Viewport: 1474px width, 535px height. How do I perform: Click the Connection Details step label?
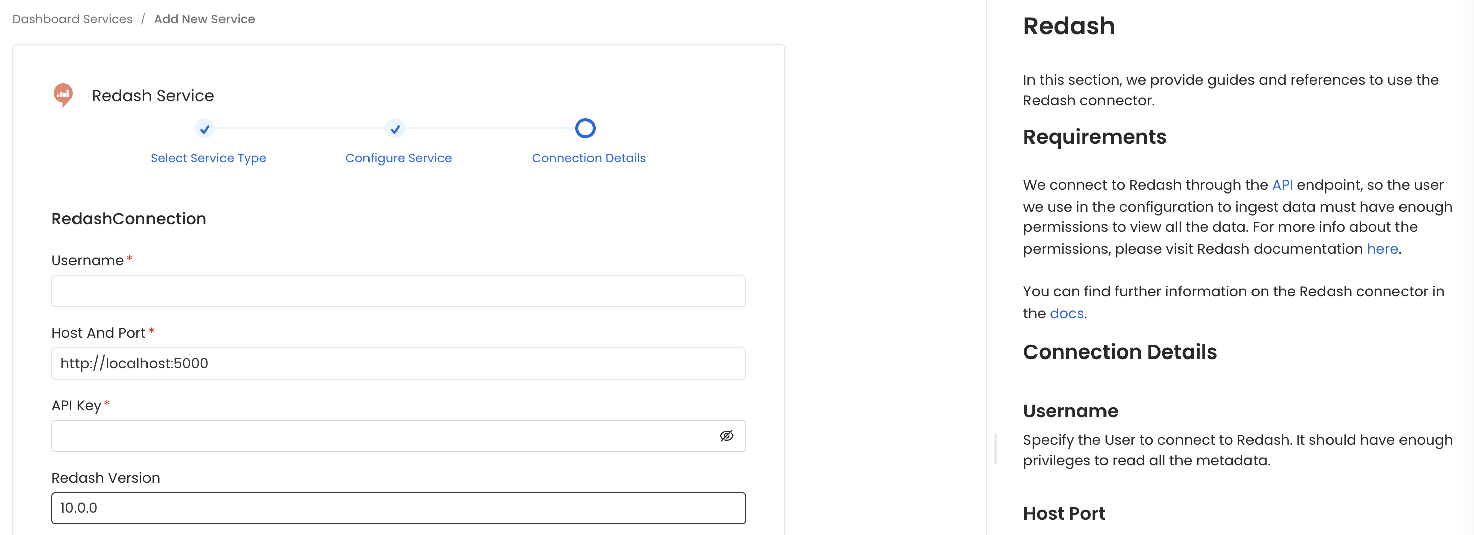point(588,158)
